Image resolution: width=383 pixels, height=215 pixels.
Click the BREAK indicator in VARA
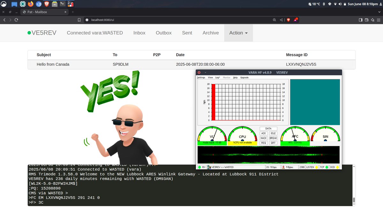click(x=273, y=138)
